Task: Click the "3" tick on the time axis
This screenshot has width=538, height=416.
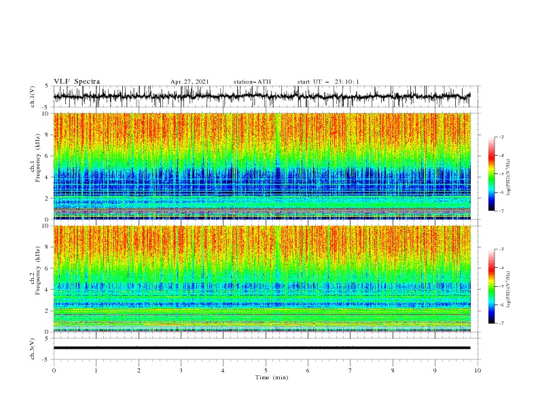Action: point(181,370)
